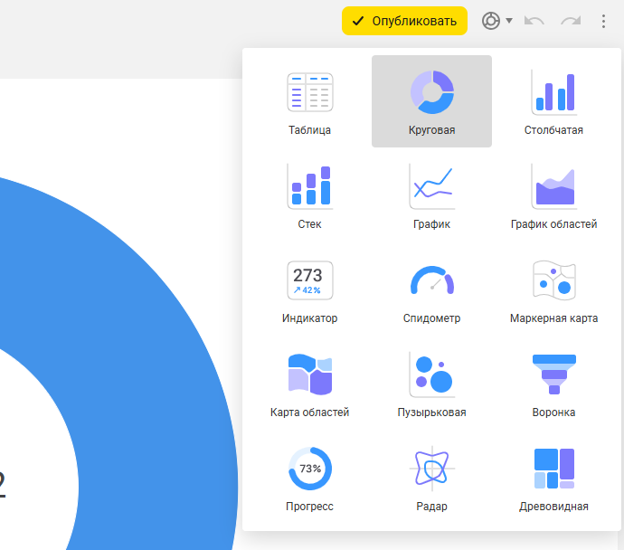The height and width of the screenshot is (550, 624).
Task: Select the Древовидная treemap chart
Action: point(553,478)
